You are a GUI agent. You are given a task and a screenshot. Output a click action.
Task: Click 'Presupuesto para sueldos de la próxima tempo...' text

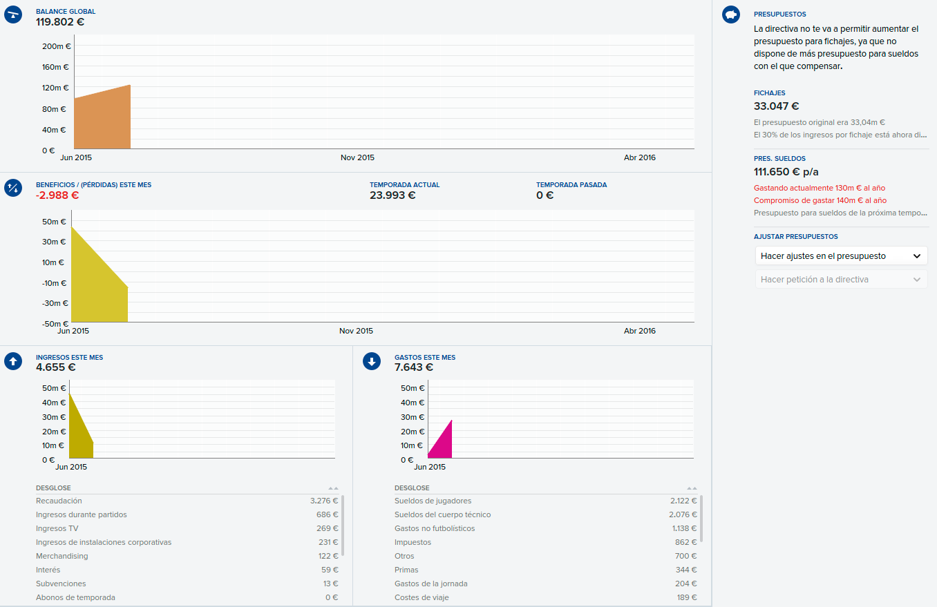tap(840, 213)
